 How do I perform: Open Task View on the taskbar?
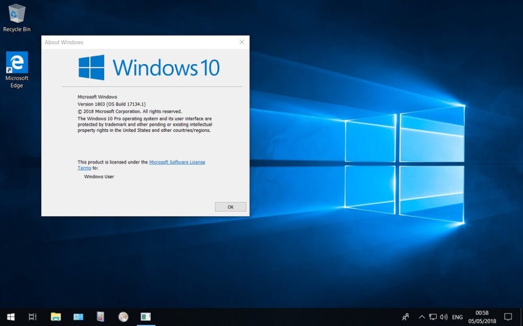[x=32, y=317]
